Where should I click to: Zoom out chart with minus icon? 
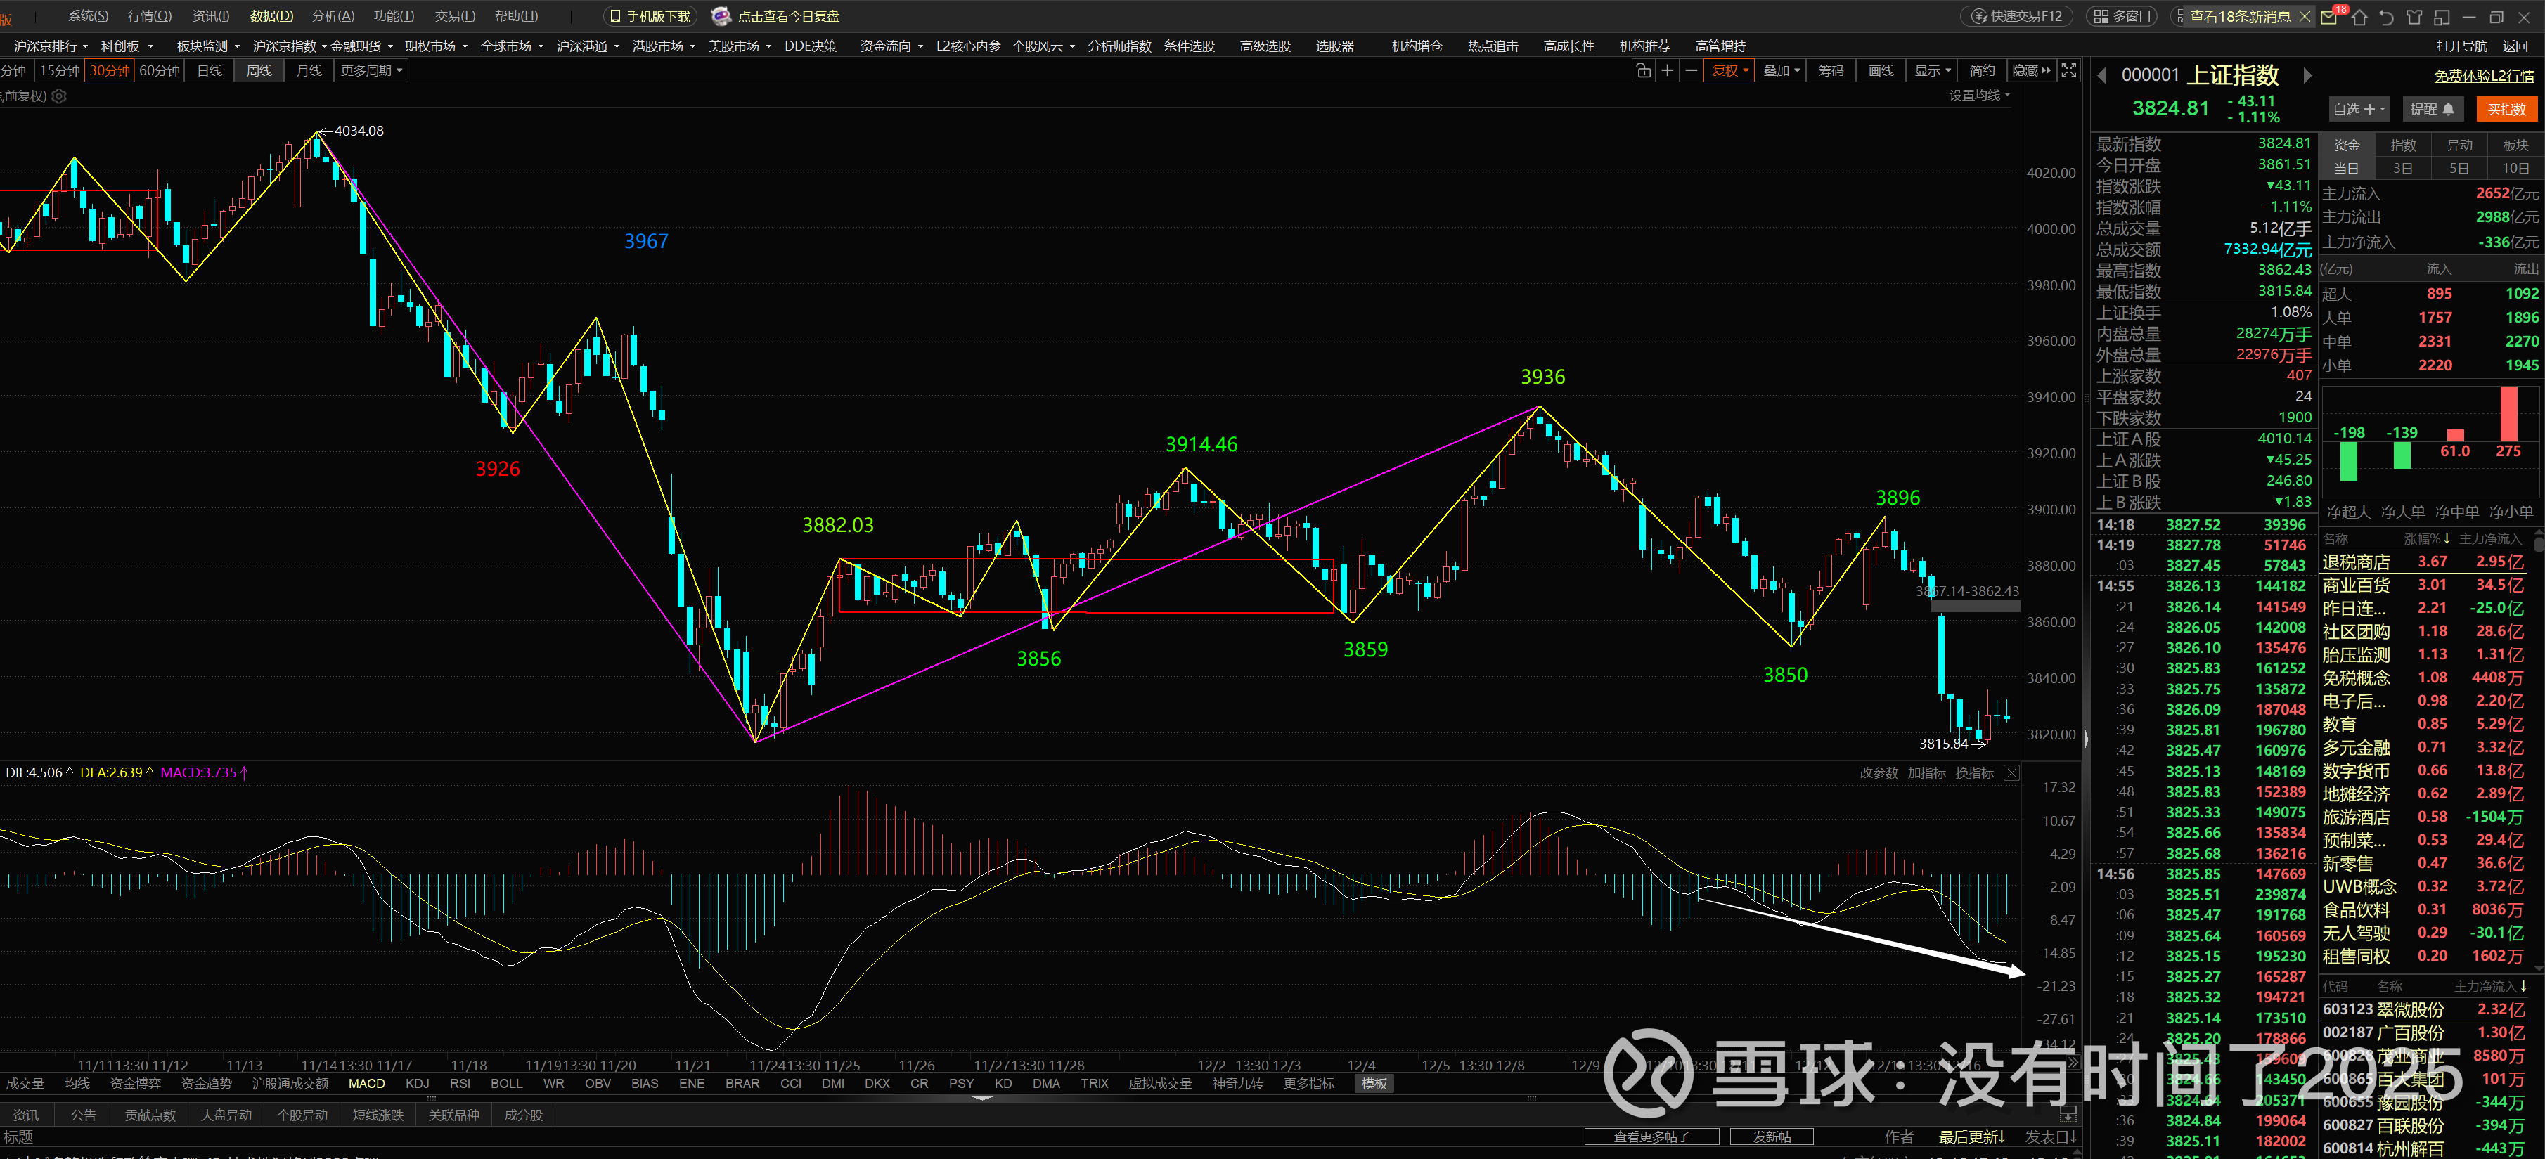[x=1692, y=70]
